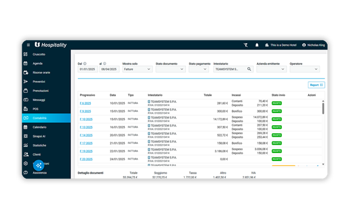
Task: Click INVIATO badge in F 17.2025 row
Action: 277,143
